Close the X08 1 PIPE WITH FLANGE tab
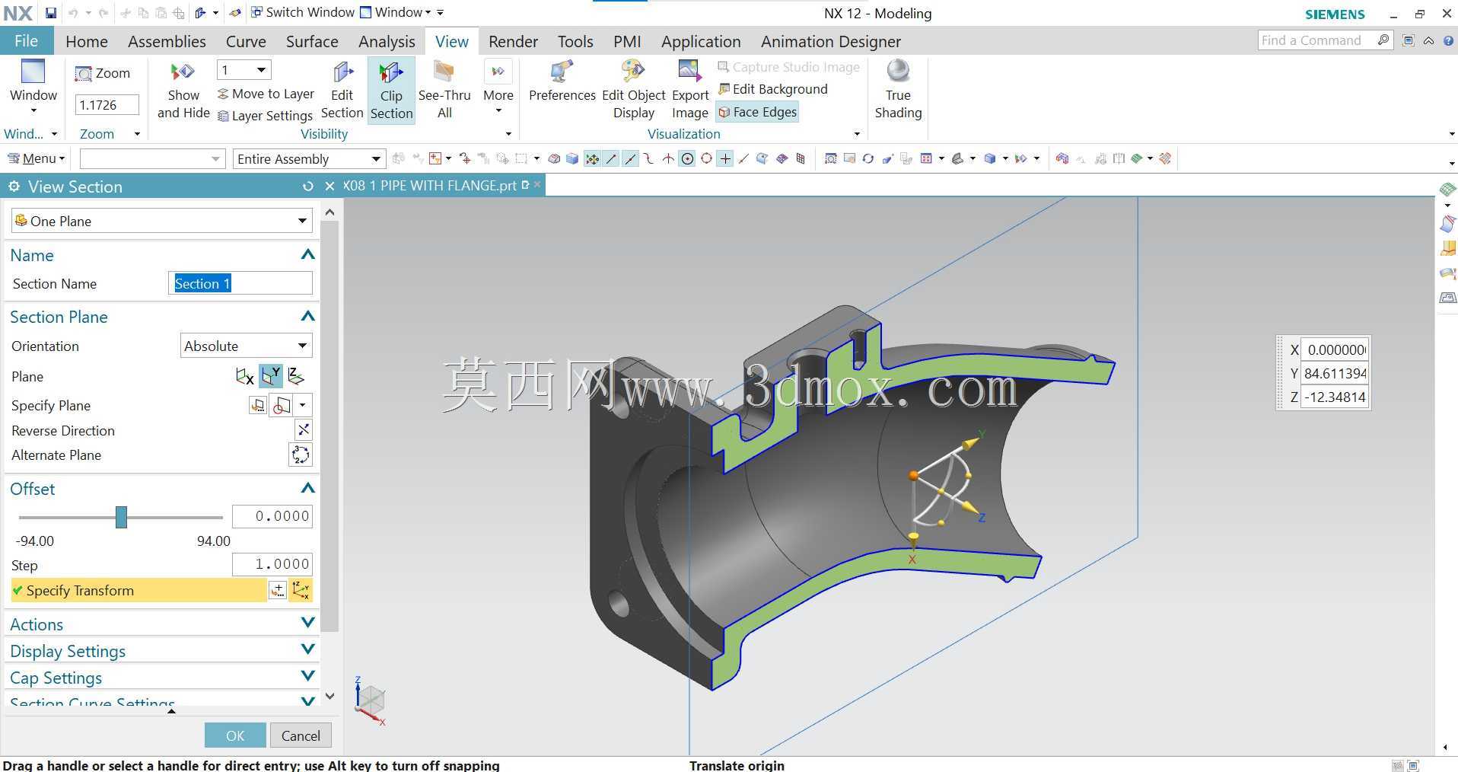Image resolution: width=1458 pixels, height=772 pixels. 537,184
